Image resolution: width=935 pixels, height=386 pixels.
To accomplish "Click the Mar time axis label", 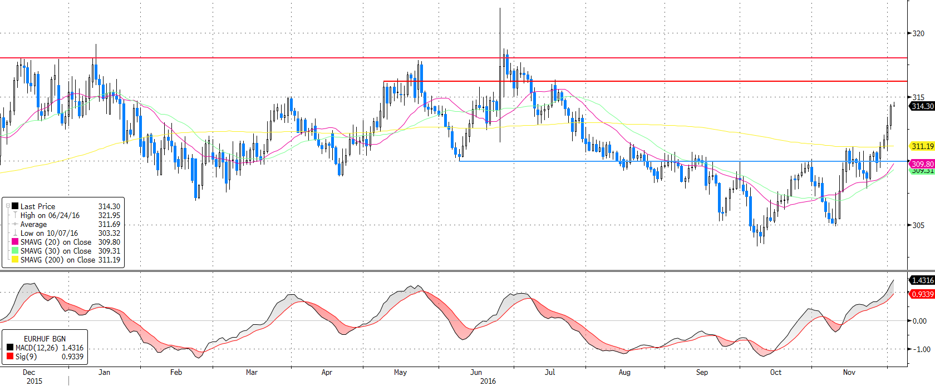I will (252, 372).
